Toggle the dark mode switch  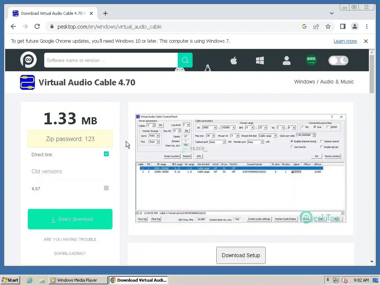point(338,60)
